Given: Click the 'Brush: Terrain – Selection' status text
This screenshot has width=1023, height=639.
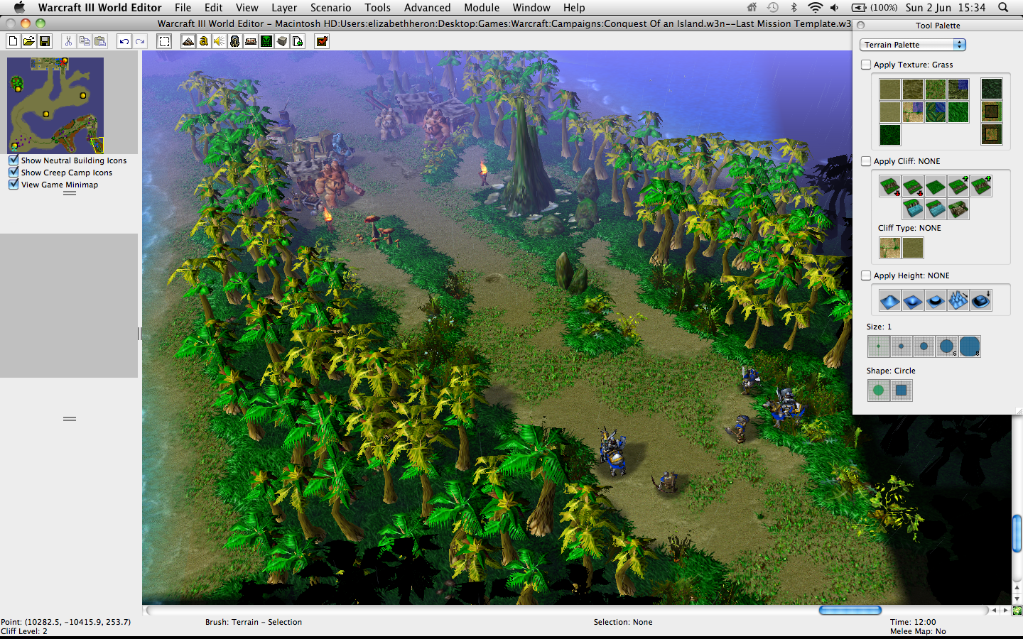Looking at the screenshot, I should tap(254, 622).
